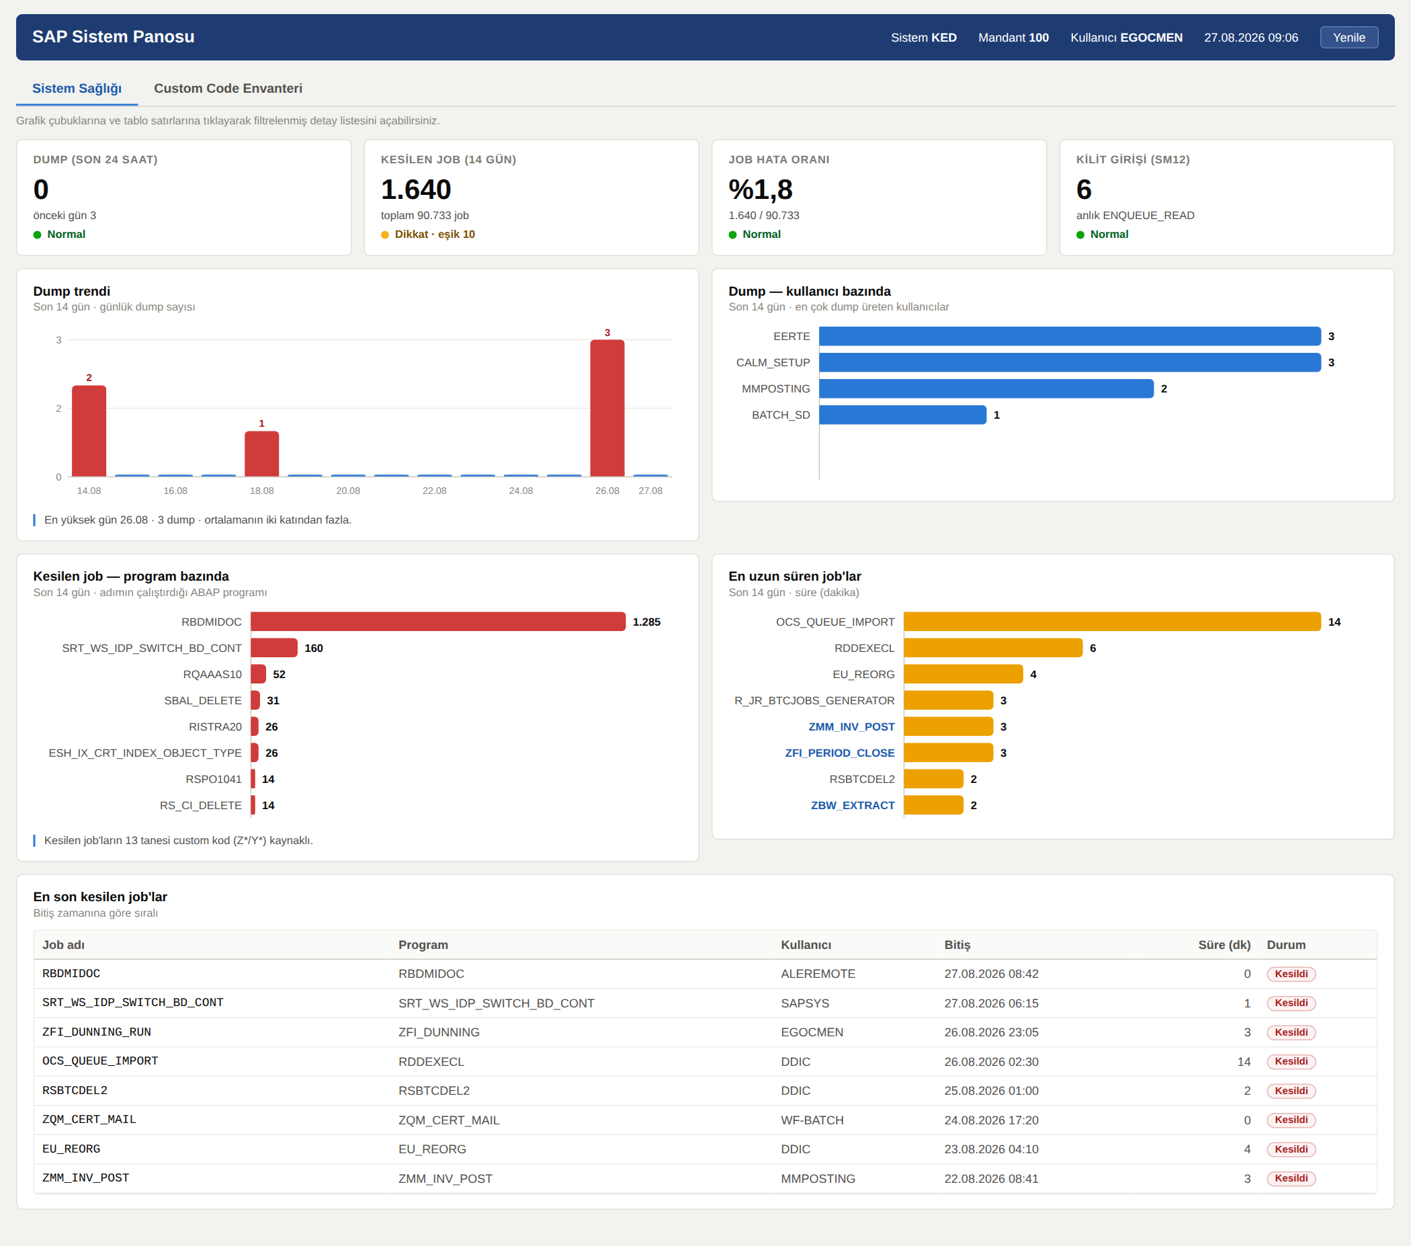Click the En son kesilen job'lar heading
Screen dimensions: 1411x1246
tap(100, 896)
